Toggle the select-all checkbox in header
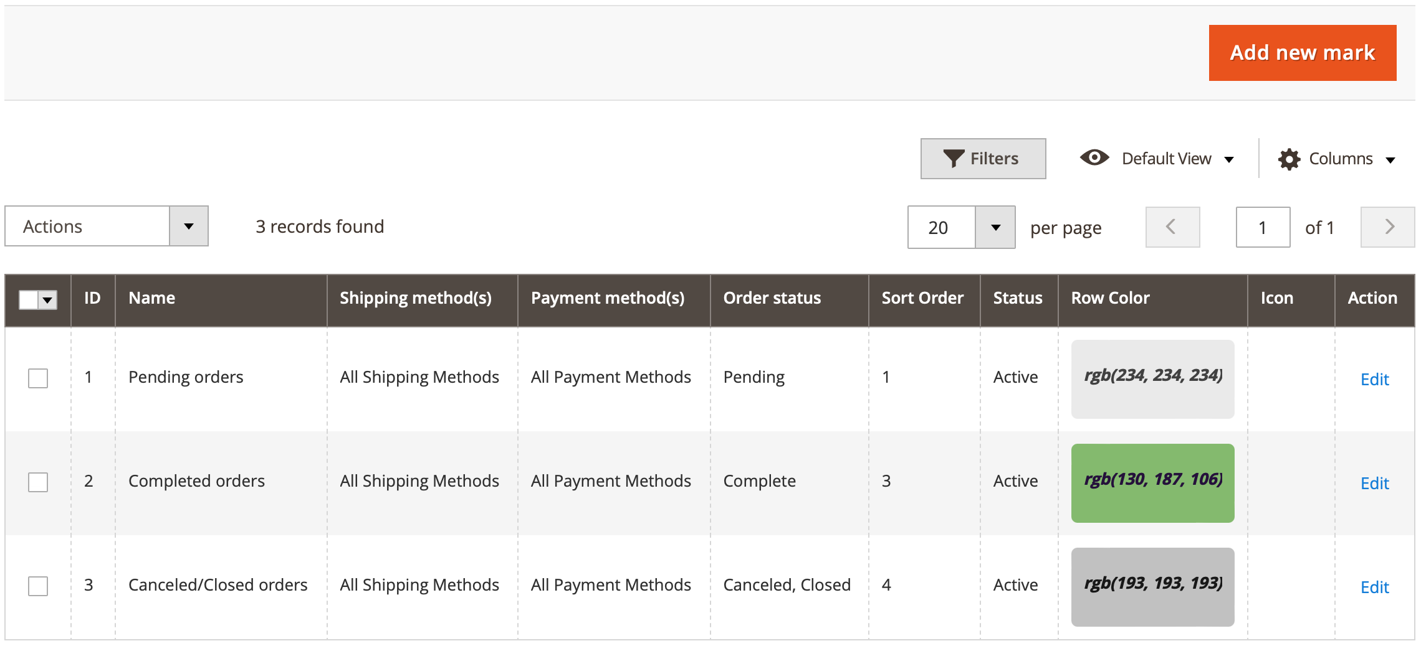The width and height of the screenshot is (1421, 646). pos(29,300)
